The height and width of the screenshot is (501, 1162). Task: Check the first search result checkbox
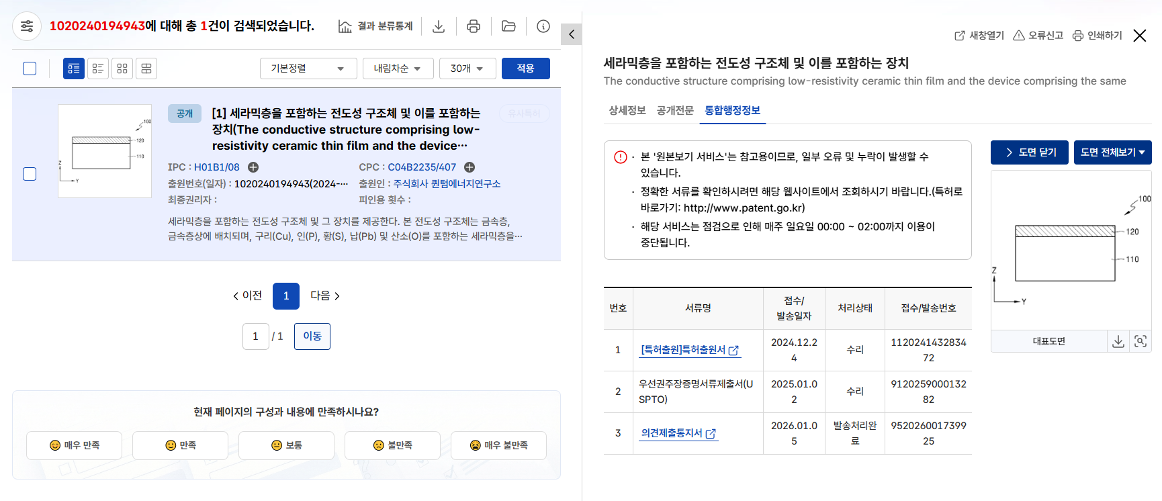tap(30, 174)
